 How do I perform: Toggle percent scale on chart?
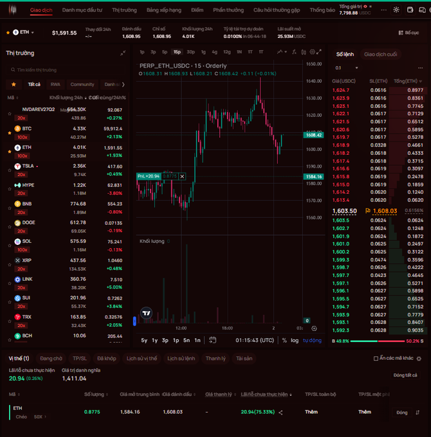pos(284,341)
